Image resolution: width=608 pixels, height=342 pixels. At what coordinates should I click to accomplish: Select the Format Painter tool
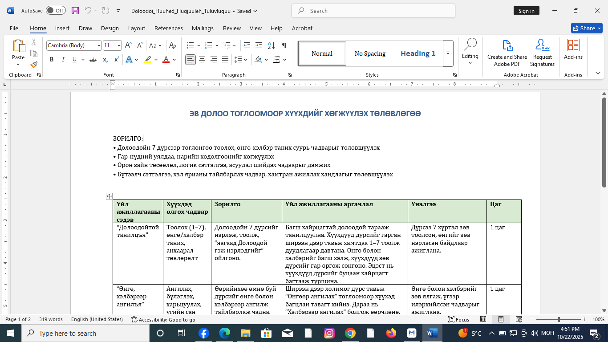pyautogui.click(x=34, y=65)
